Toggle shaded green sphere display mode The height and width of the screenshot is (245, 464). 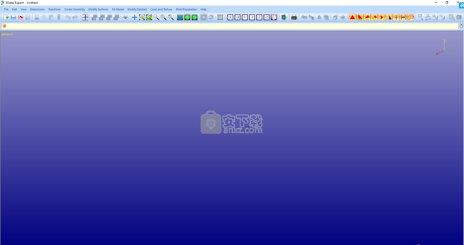pos(187,17)
